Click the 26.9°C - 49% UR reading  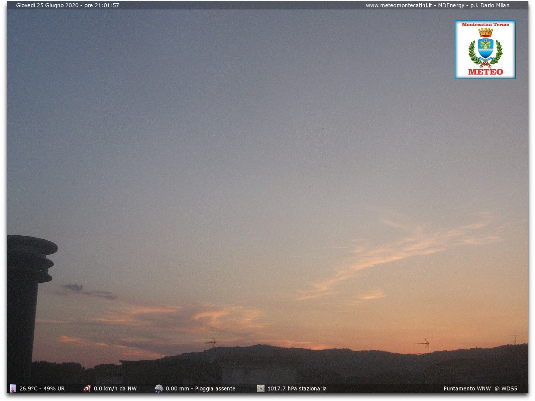[x=42, y=389]
